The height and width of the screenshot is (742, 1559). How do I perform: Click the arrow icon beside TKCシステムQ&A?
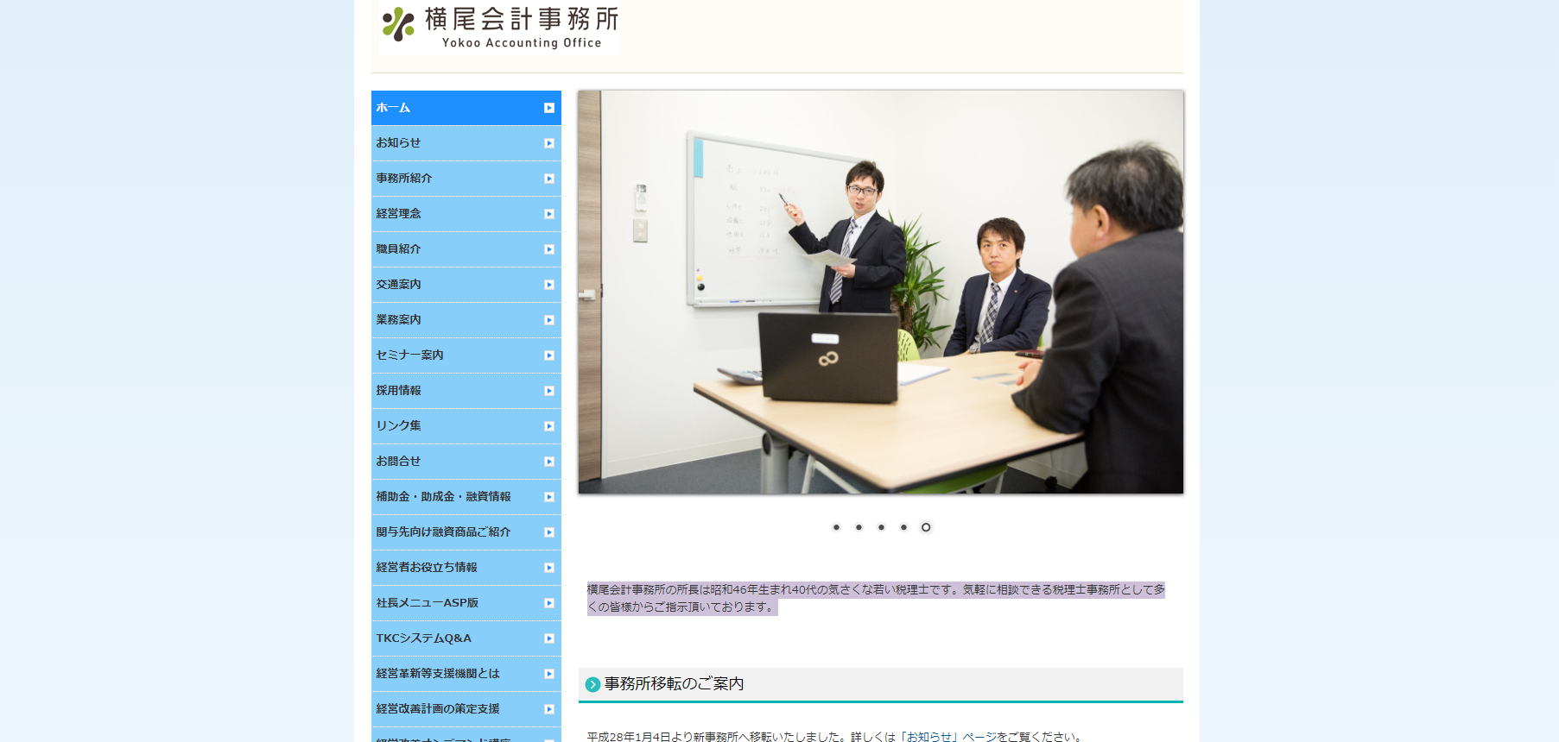coord(549,638)
